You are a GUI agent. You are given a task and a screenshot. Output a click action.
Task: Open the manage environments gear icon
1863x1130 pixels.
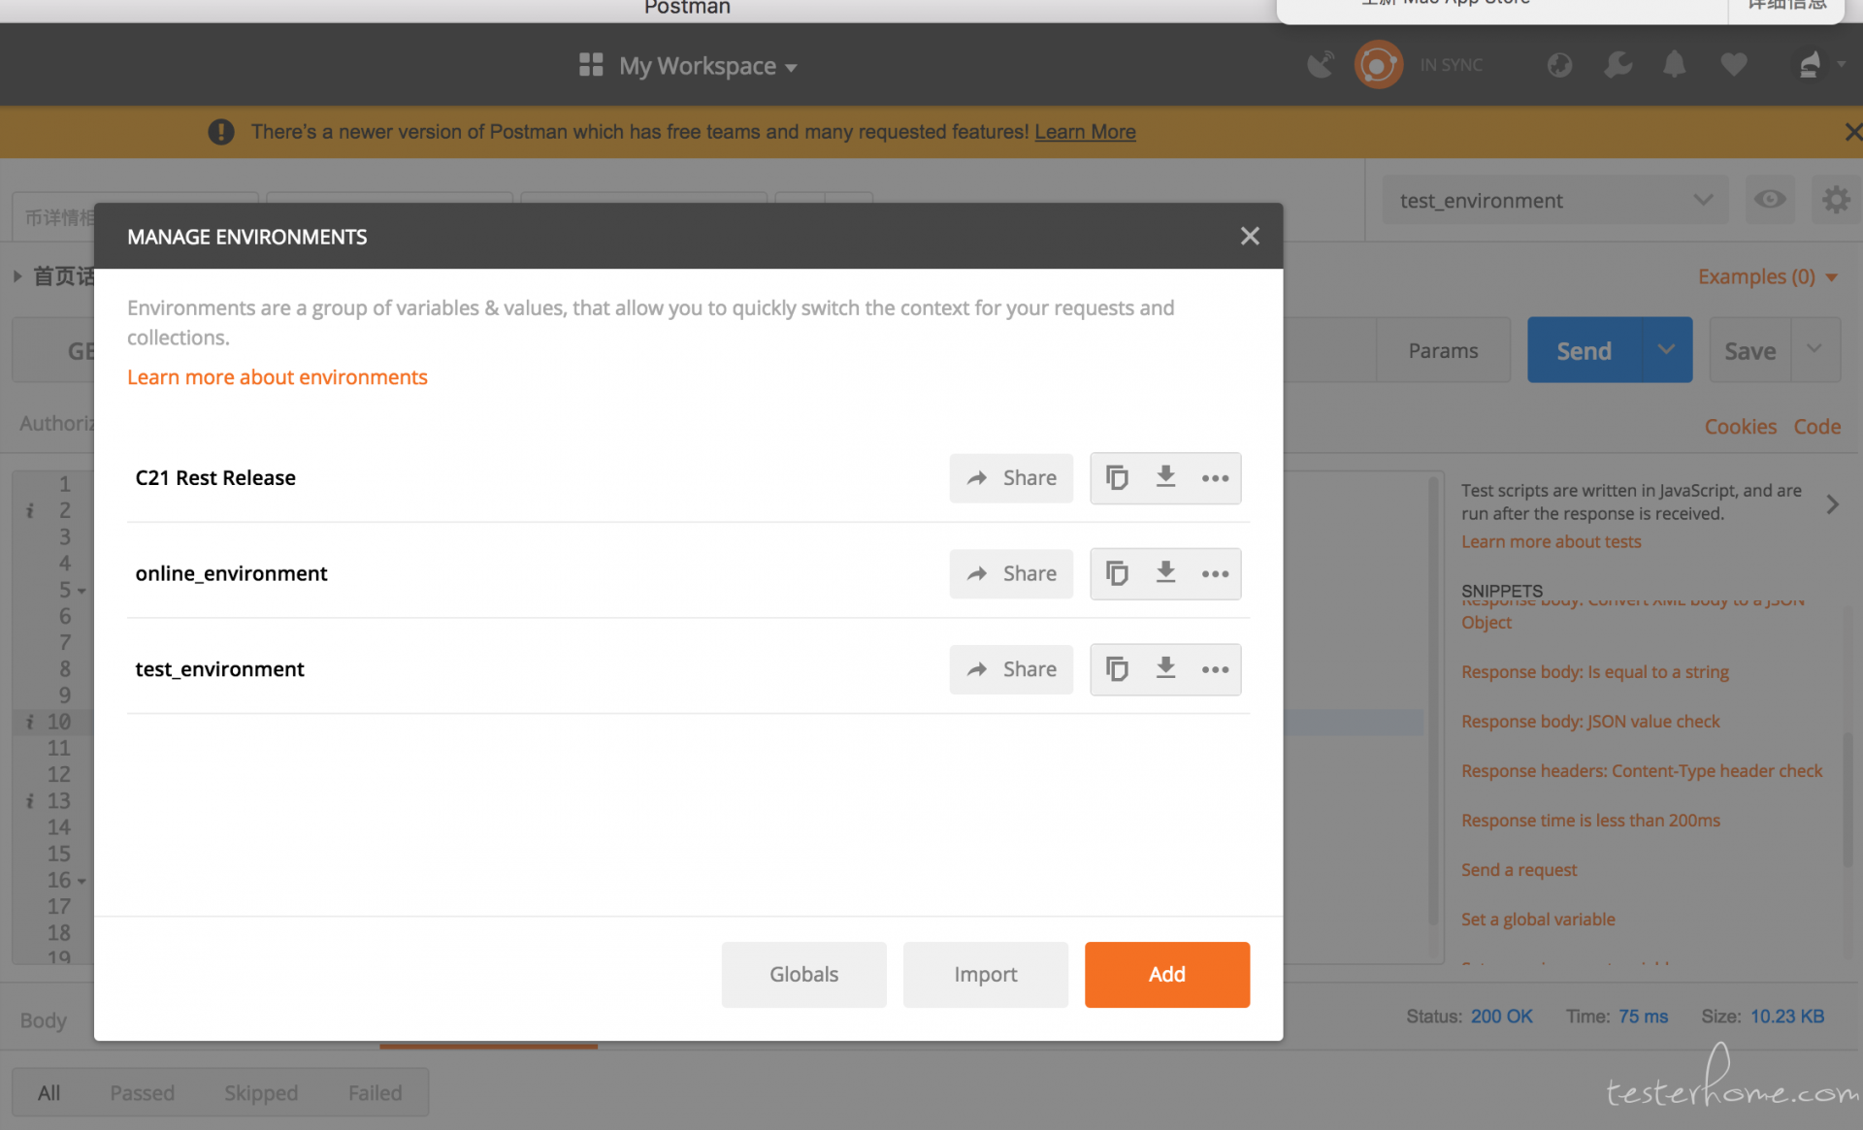click(x=1835, y=200)
